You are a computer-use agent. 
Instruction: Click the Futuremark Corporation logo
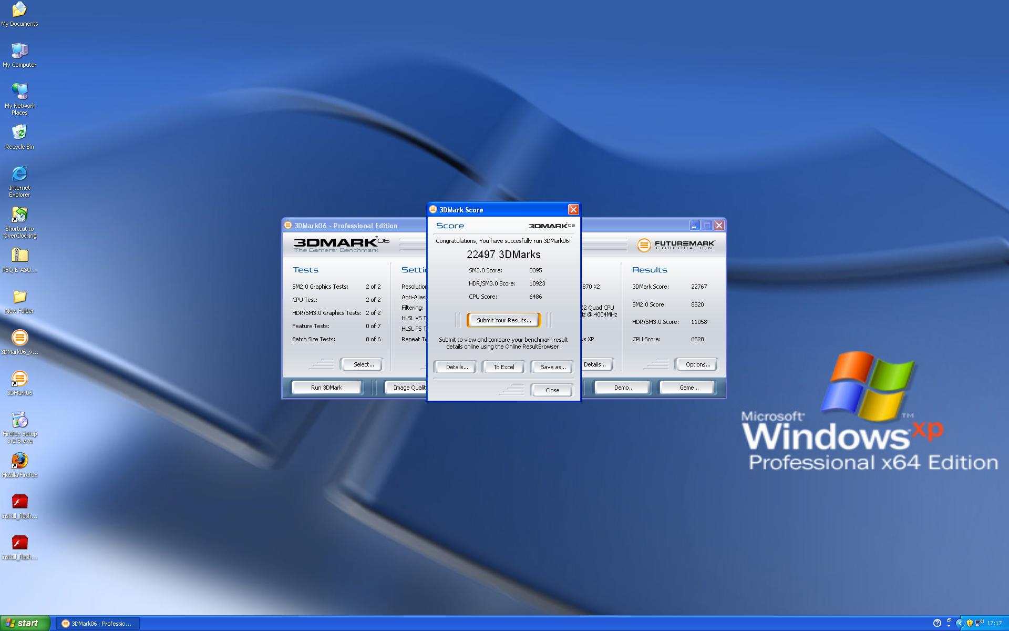click(676, 245)
